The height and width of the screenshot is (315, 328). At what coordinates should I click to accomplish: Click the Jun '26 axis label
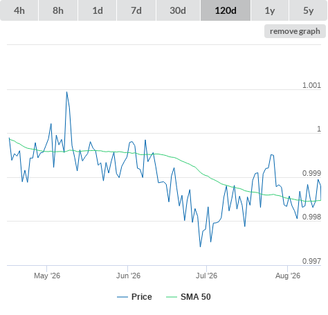point(128,276)
